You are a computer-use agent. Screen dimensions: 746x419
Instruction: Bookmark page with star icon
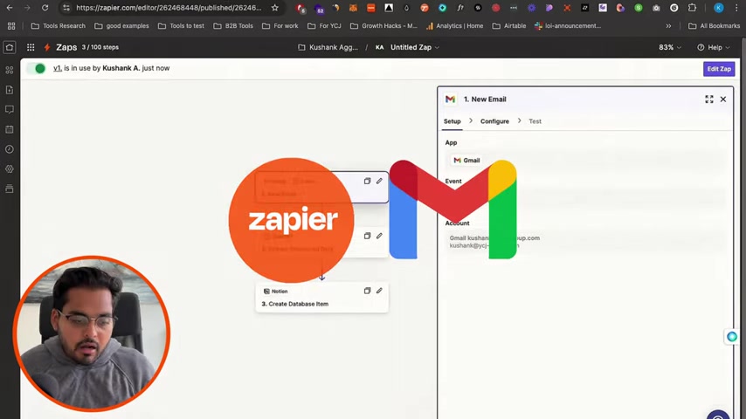tap(274, 8)
